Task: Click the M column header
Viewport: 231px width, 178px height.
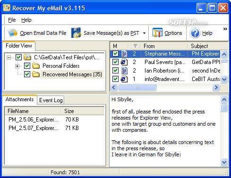Action: [120, 46]
